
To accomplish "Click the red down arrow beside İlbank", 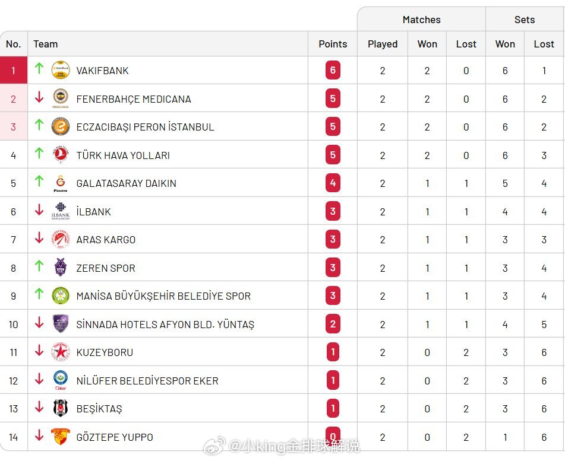I will point(39,209).
